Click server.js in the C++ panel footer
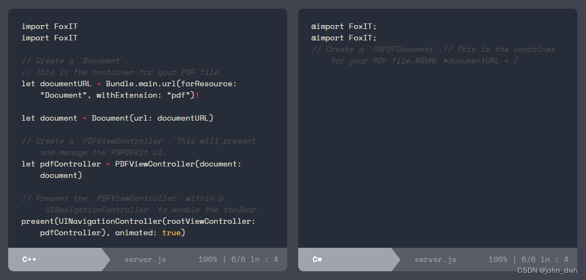586x280 pixels. (145, 259)
